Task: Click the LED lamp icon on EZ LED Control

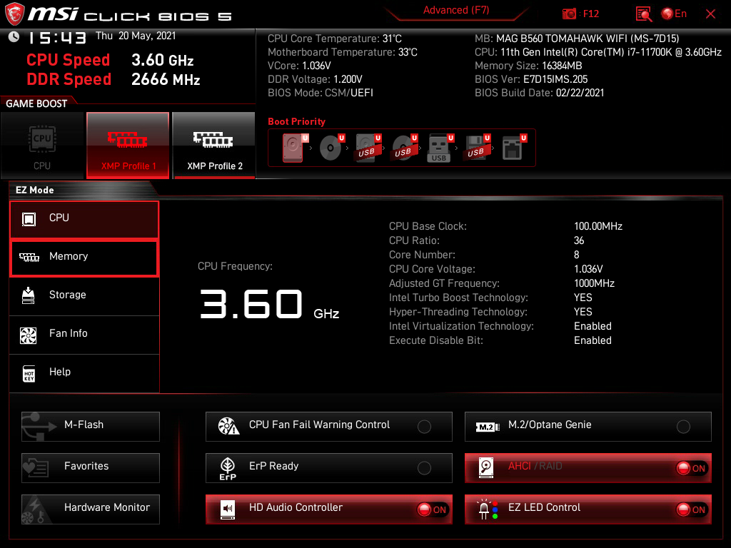Action: click(x=487, y=509)
